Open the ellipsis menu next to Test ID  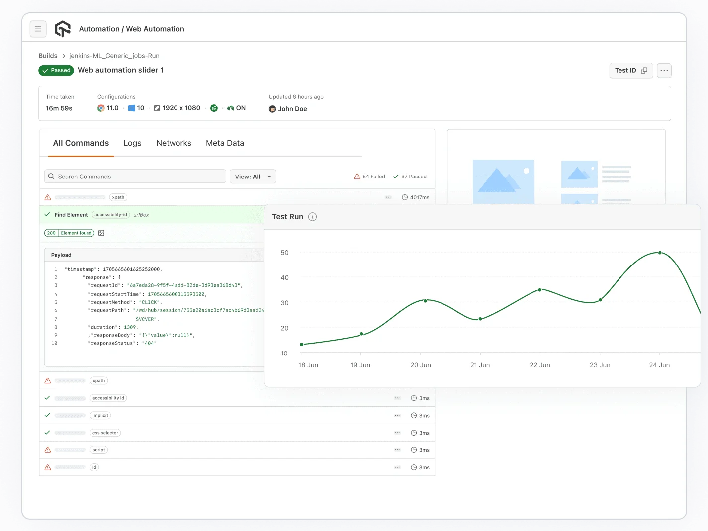coord(664,70)
